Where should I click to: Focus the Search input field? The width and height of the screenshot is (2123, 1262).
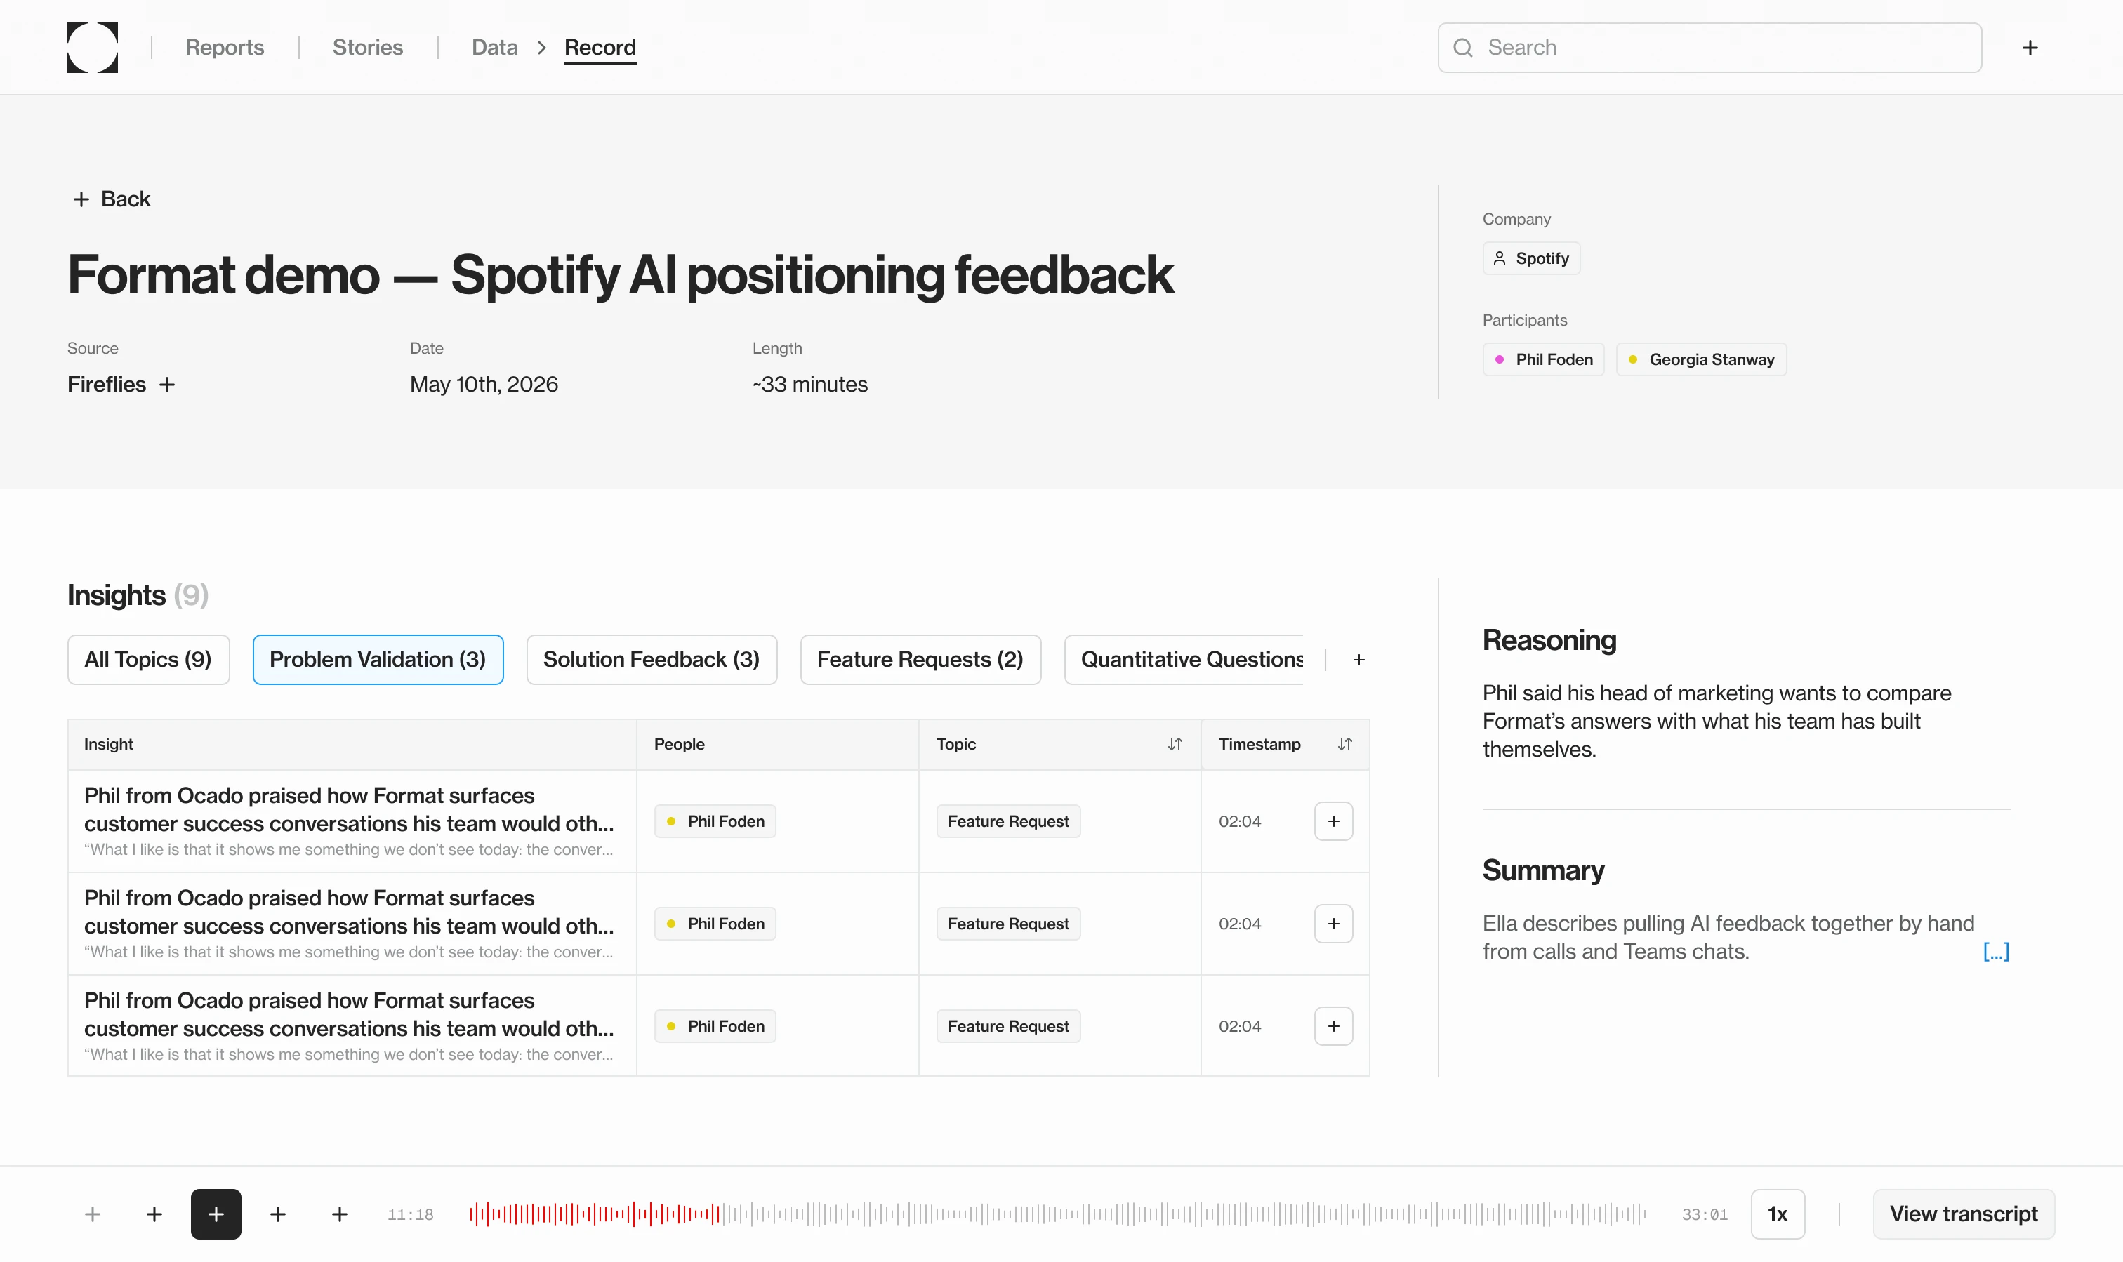[1709, 48]
